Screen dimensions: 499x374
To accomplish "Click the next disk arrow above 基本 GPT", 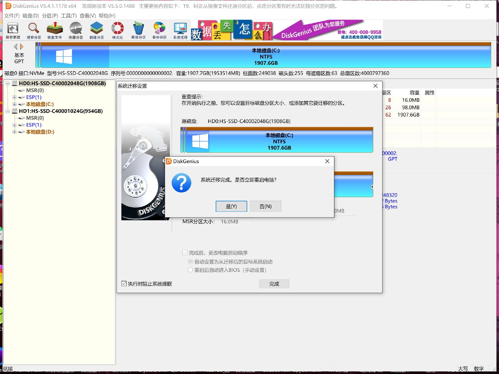I will (x=22, y=47).
